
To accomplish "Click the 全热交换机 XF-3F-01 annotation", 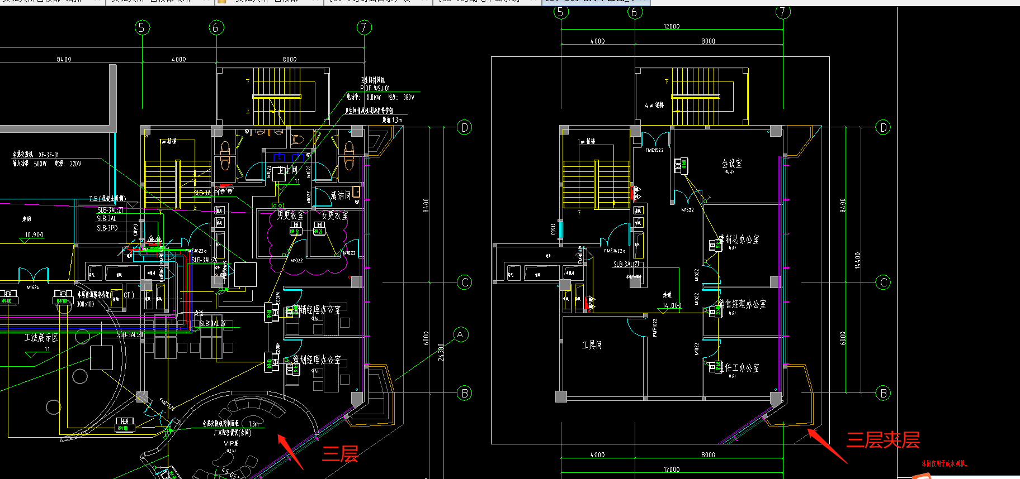I will point(36,154).
